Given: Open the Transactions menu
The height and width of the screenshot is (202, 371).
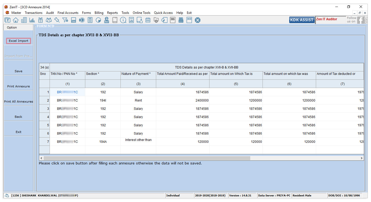Looking at the screenshot, I should [x=34, y=13].
